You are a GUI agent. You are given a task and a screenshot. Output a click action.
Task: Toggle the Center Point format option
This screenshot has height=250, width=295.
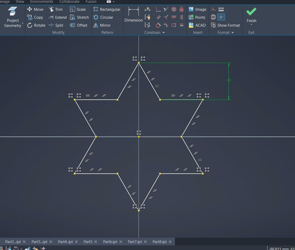[221, 17]
